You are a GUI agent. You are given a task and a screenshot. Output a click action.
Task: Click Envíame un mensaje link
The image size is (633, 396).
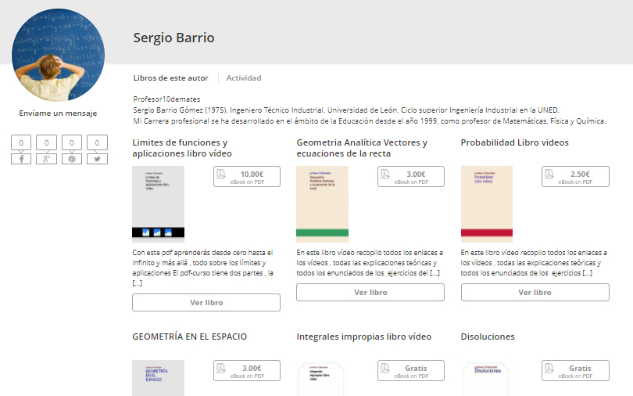coord(58,113)
